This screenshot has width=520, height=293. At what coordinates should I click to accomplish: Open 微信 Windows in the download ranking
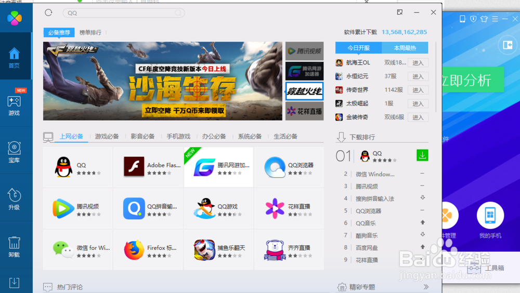[x=375, y=174]
